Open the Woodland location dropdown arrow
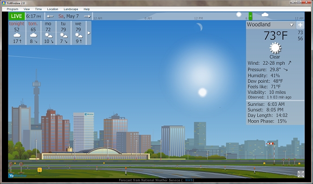Image resolution: width=313 pixels, height=184 pixels. coord(292,25)
